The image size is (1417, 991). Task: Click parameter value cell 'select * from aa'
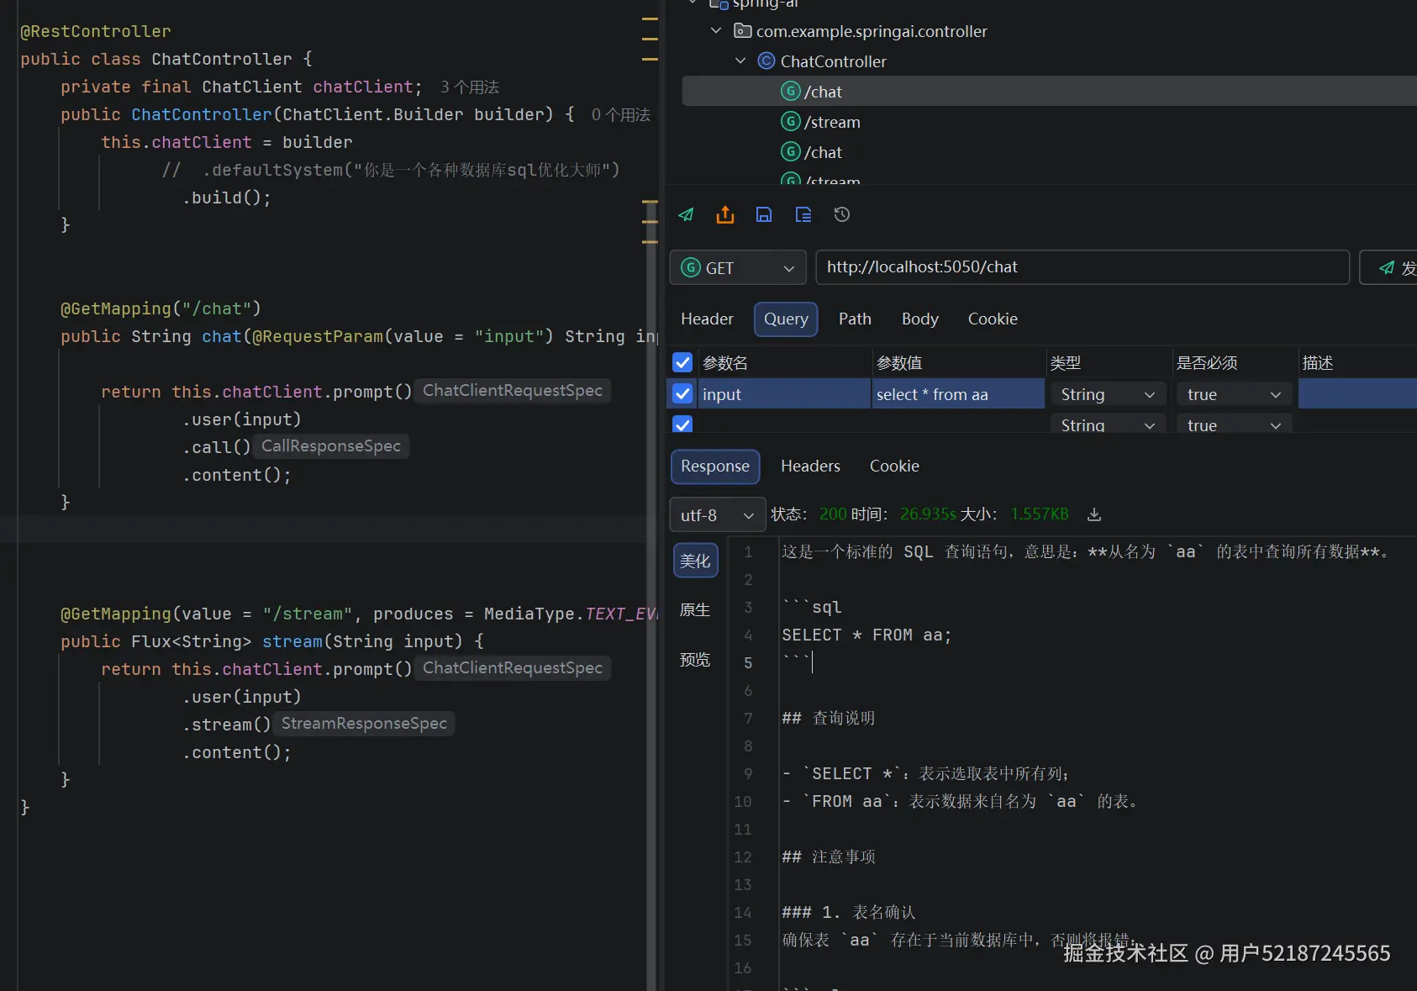(x=958, y=394)
